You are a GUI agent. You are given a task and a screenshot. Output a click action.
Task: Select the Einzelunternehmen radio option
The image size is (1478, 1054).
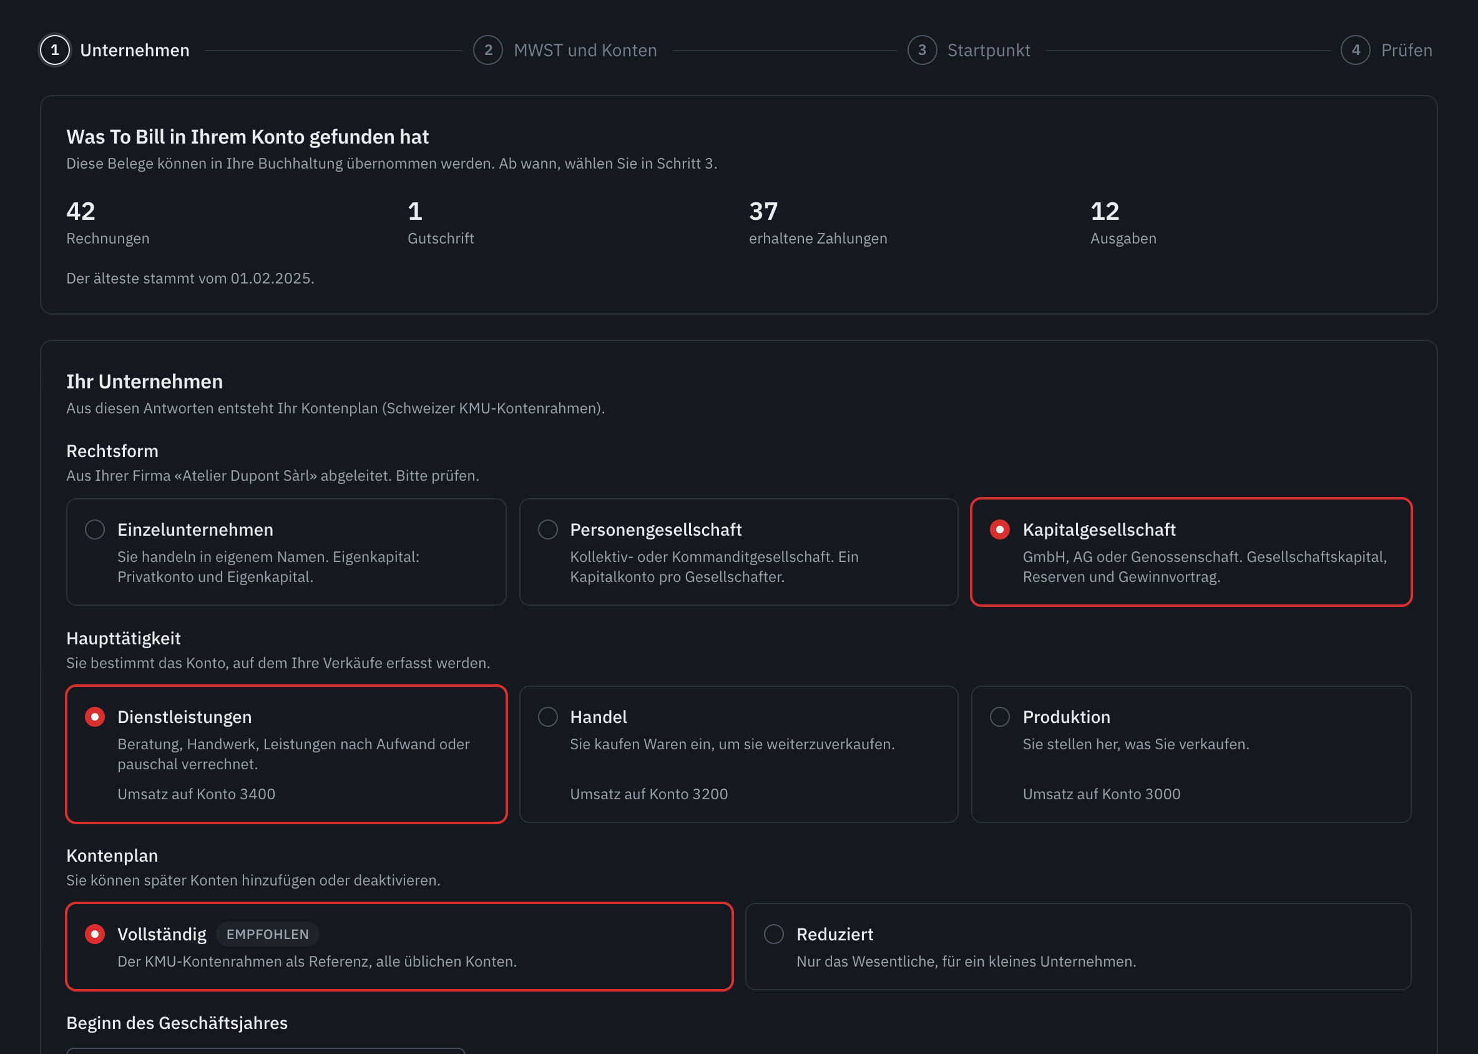286,551
